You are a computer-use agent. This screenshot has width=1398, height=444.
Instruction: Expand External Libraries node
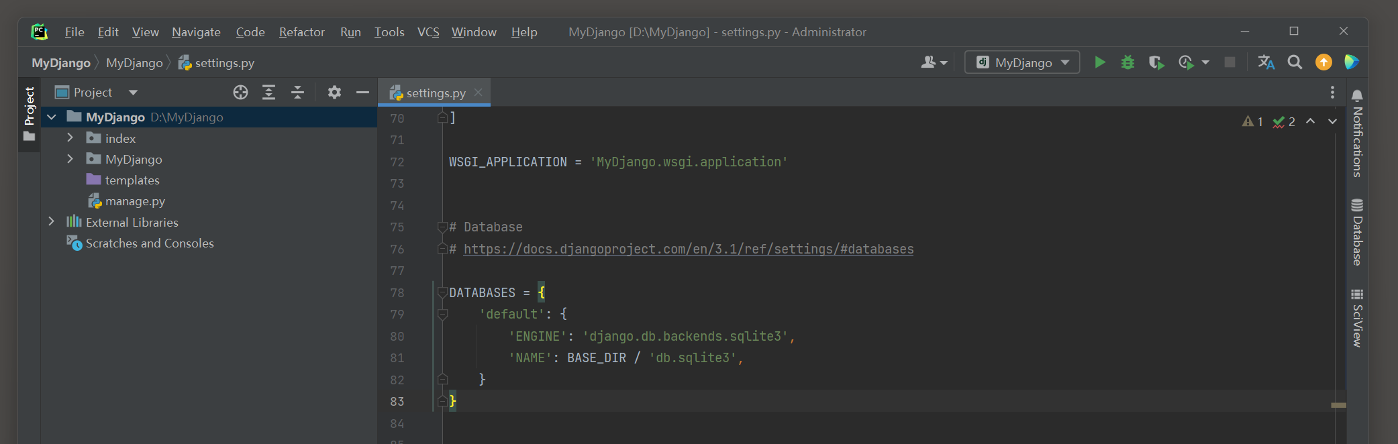tap(52, 221)
